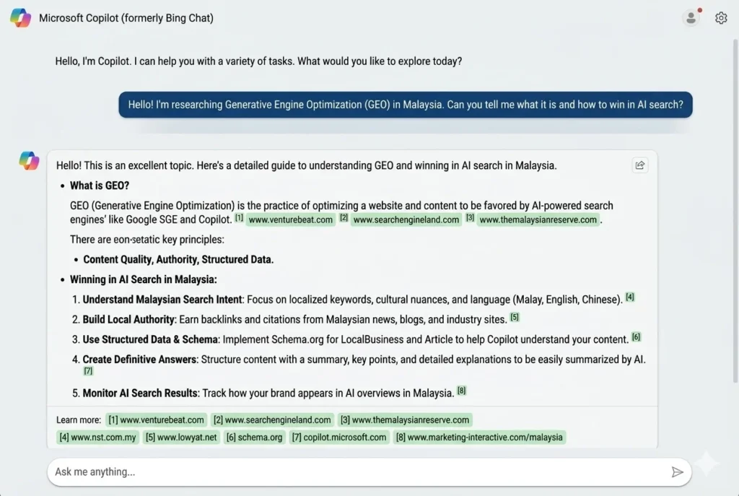Click inline citation marker [5]
The image size is (739, 496).
click(515, 317)
